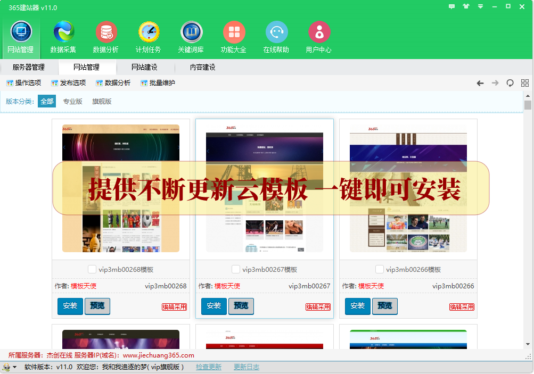Check the vip3mb00266模板 checkbox

[380, 269]
